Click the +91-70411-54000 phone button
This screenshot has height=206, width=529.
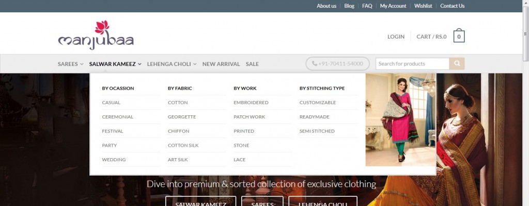[x=337, y=64]
